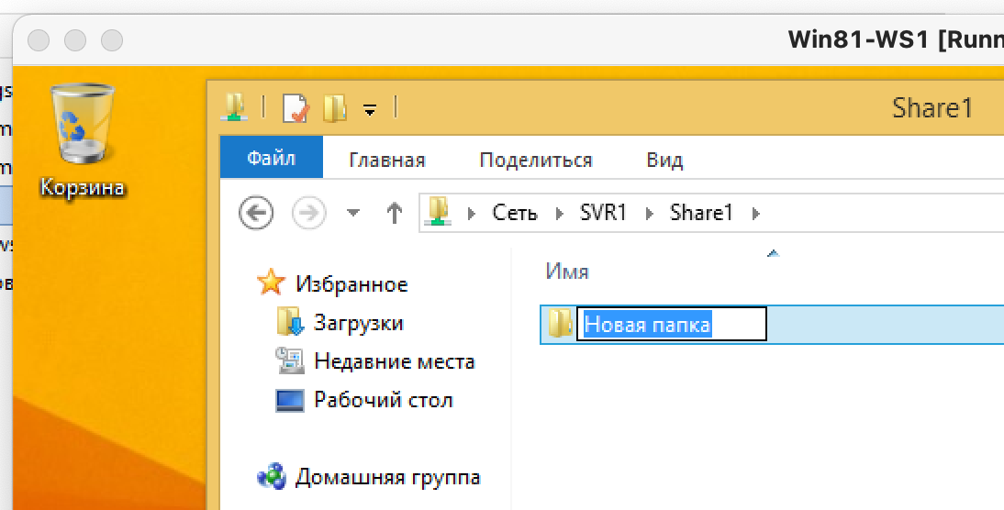This screenshot has height=510, width=1004.
Task: Open the Customize Quick Access Toolbar dropdown
Action: (x=370, y=110)
